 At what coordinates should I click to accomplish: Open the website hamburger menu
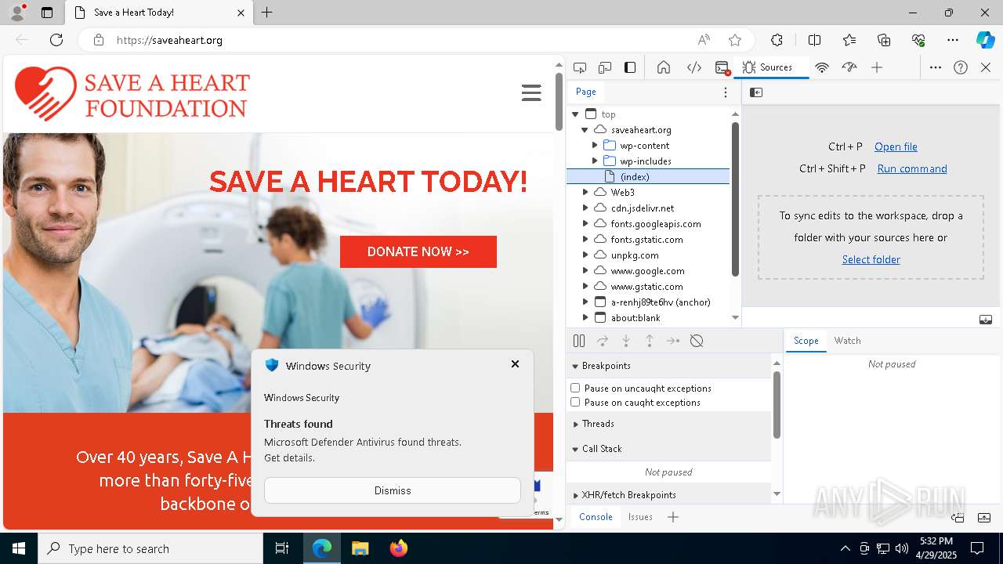[531, 92]
